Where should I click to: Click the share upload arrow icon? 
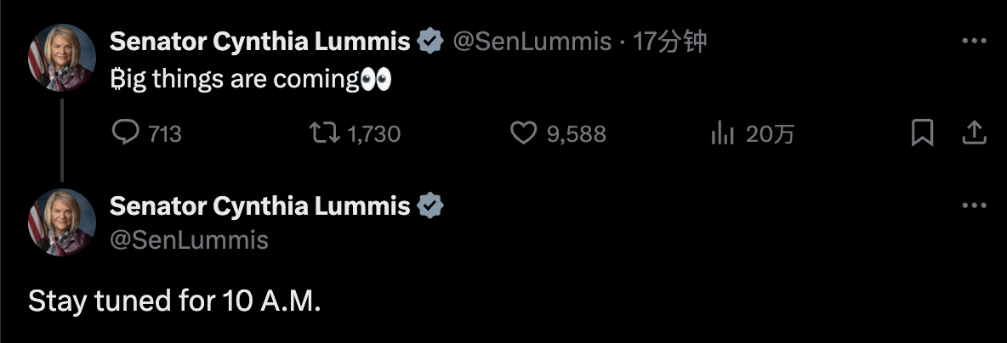point(974,132)
